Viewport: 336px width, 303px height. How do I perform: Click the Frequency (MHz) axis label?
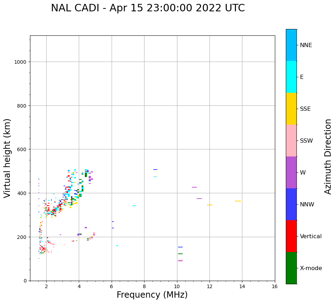[x=152, y=295]
